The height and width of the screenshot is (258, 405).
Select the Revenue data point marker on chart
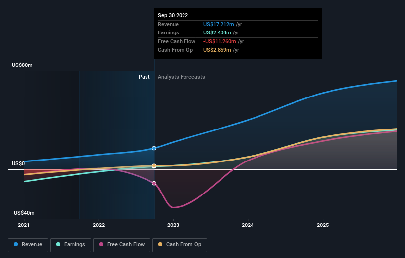coord(154,148)
